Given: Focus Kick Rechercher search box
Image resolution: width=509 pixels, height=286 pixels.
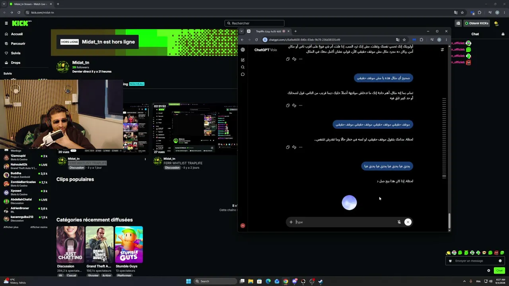Looking at the screenshot, I should [x=254, y=23].
